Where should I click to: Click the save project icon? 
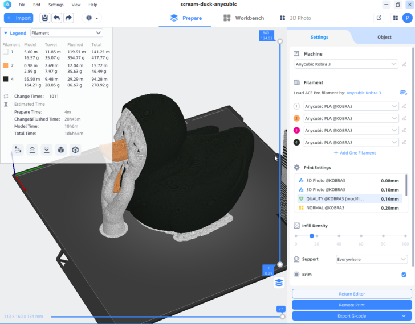tap(45, 18)
